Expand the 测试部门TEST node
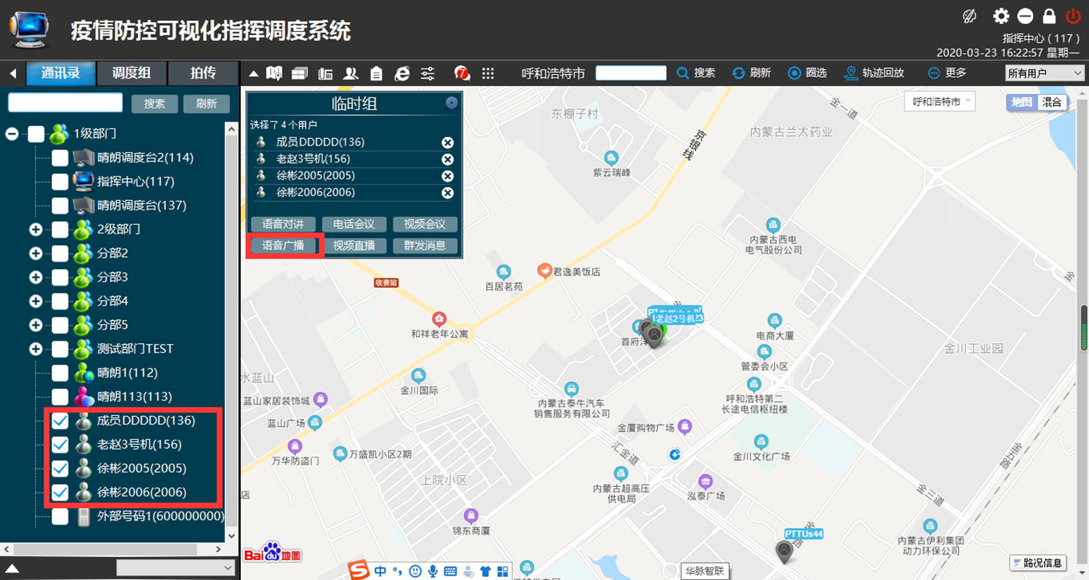1089x580 pixels. 36,349
